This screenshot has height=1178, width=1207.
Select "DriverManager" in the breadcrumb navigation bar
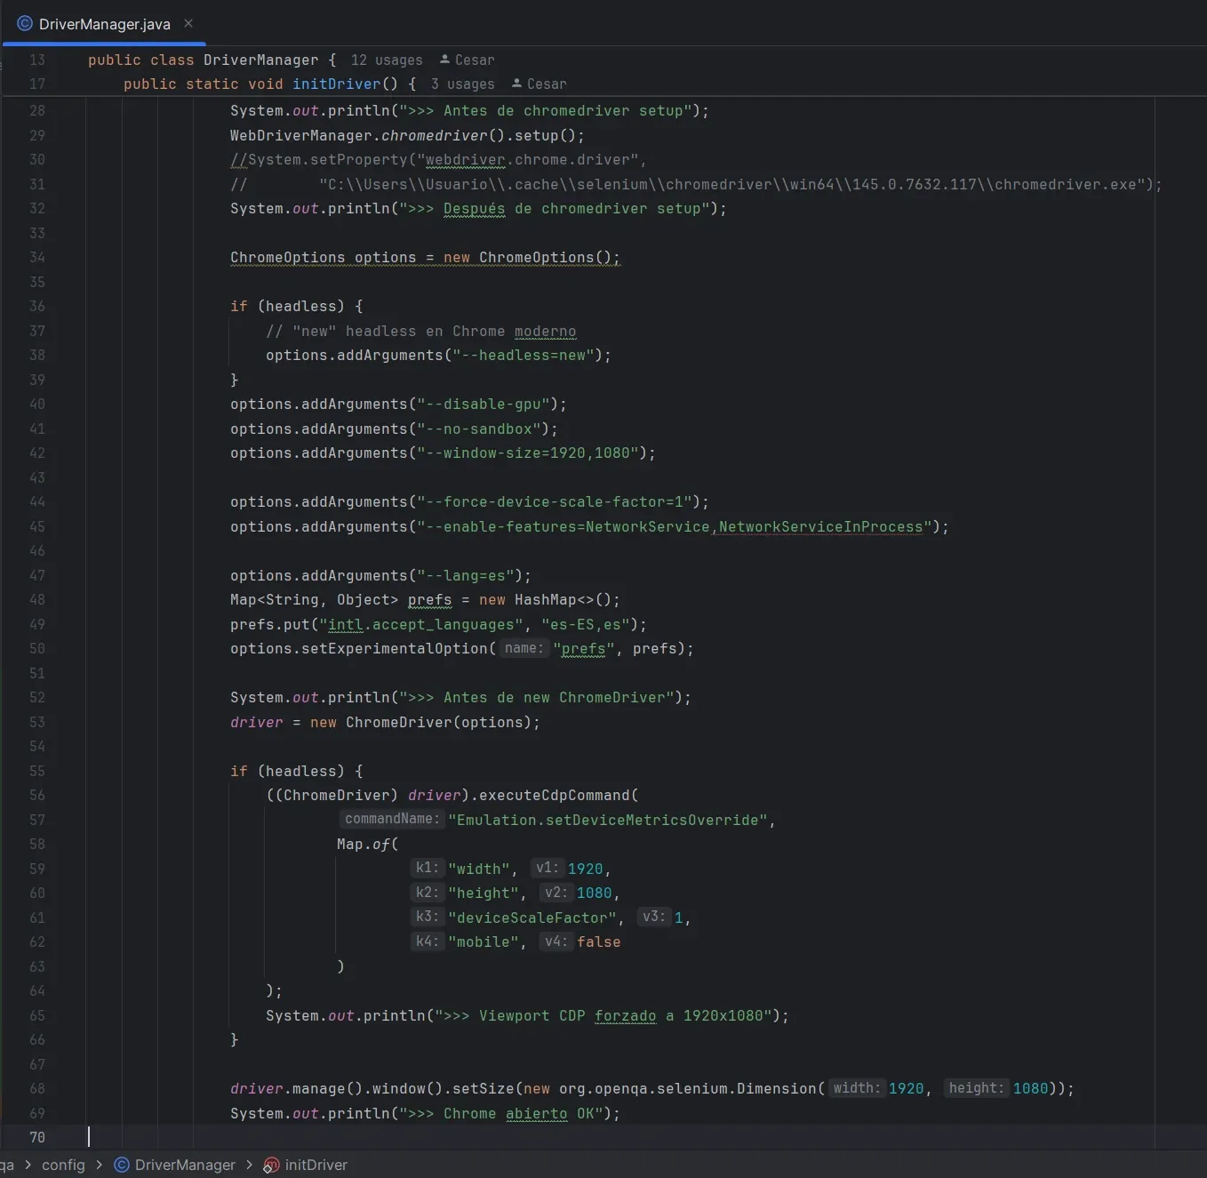(184, 1165)
